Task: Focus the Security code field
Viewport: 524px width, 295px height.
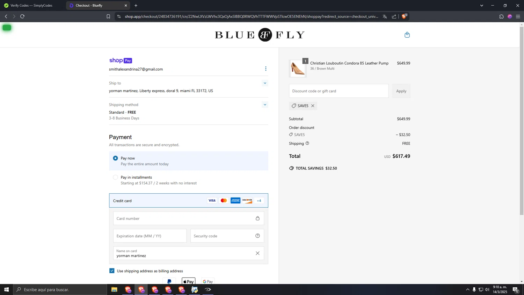Action: tap(227, 236)
